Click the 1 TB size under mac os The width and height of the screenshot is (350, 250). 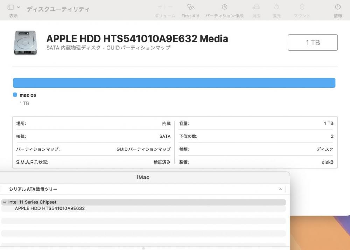point(24,103)
